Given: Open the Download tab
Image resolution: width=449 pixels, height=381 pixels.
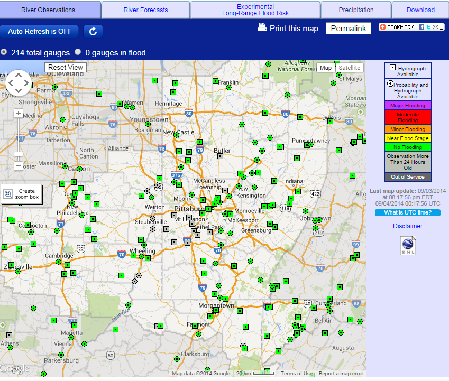Looking at the screenshot, I should [420, 10].
